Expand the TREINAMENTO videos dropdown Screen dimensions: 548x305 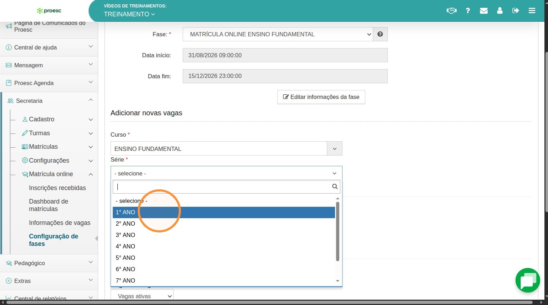tap(130, 14)
